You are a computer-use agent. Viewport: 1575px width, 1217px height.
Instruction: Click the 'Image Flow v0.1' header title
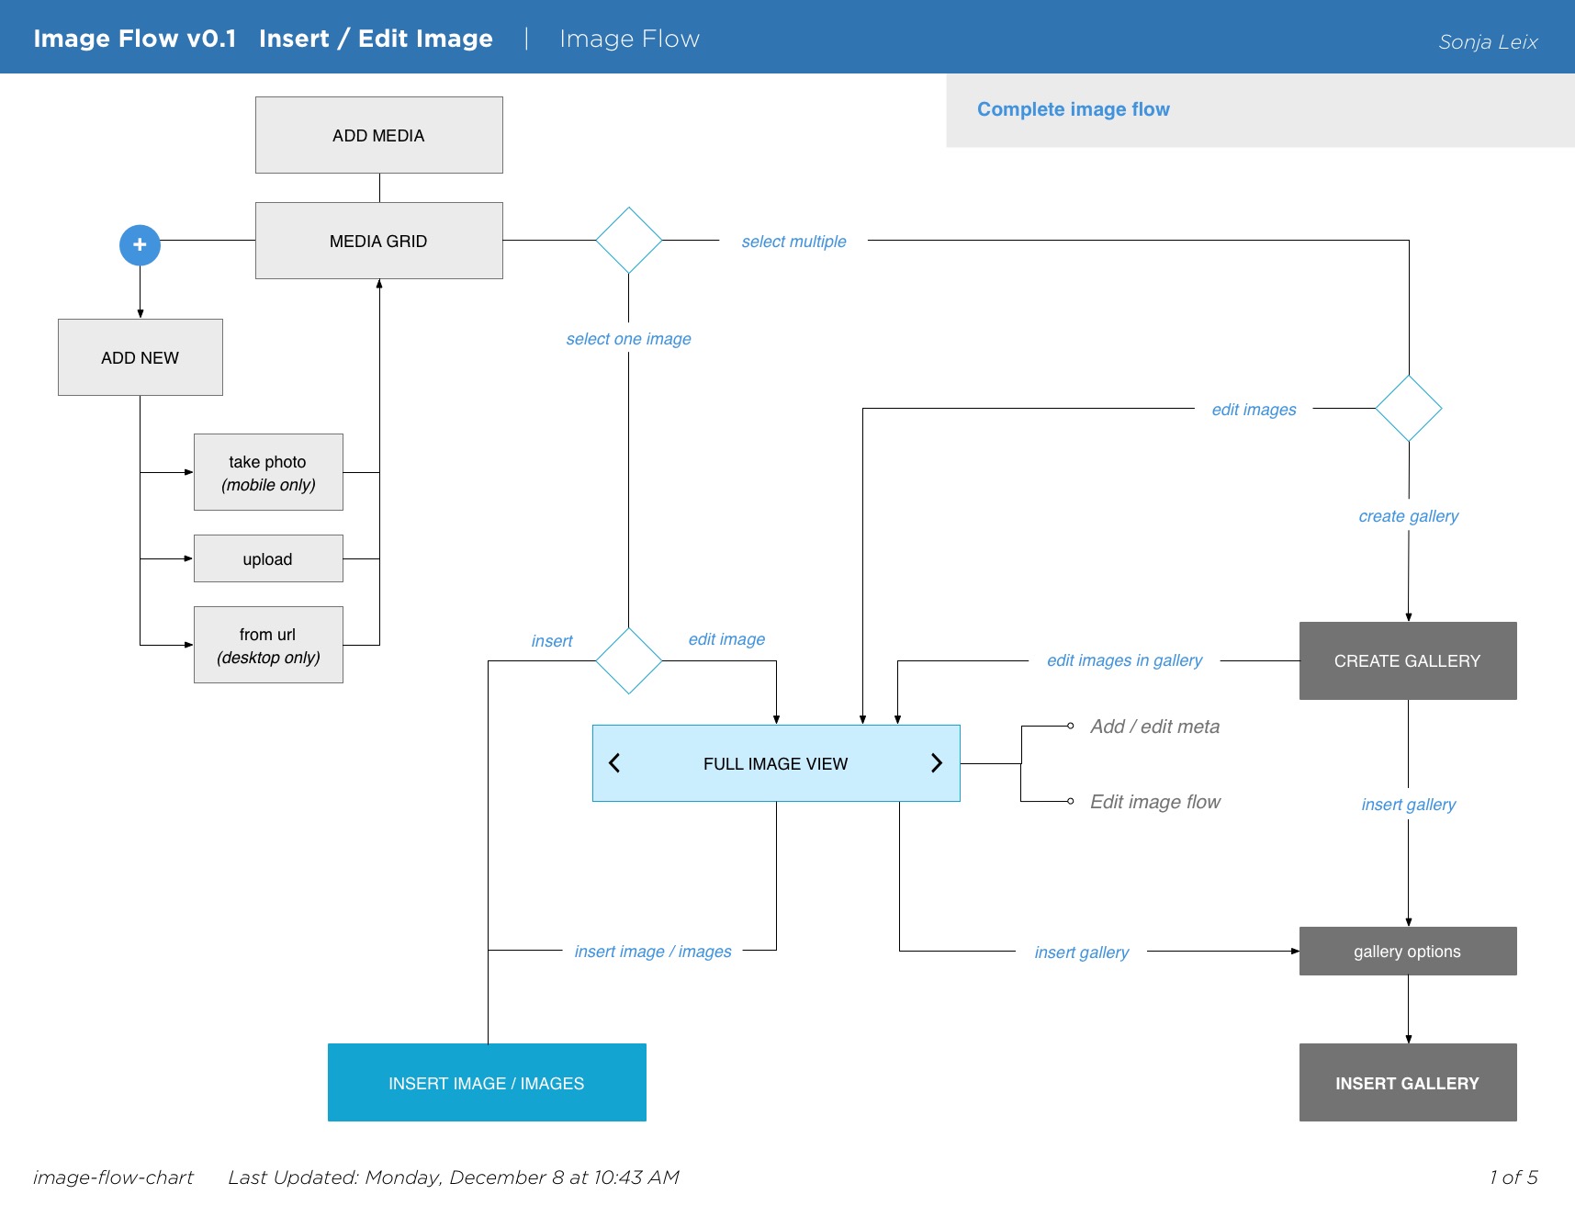(x=135, y=39)
